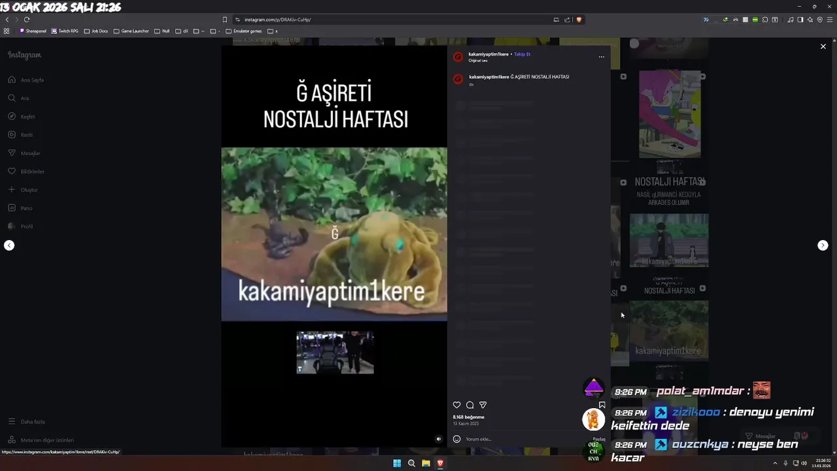Open Profil in Instagram sidebar
Image resolution: width=837 pixels, height=471 pixels.
click(20, 226)
